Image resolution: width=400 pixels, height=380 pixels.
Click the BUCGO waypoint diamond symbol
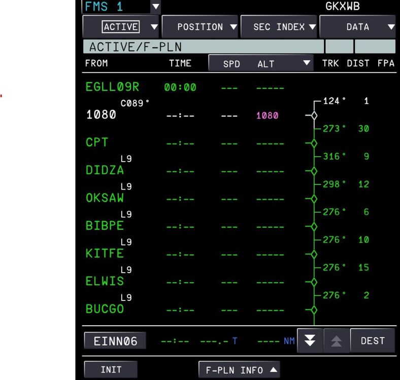314,310
